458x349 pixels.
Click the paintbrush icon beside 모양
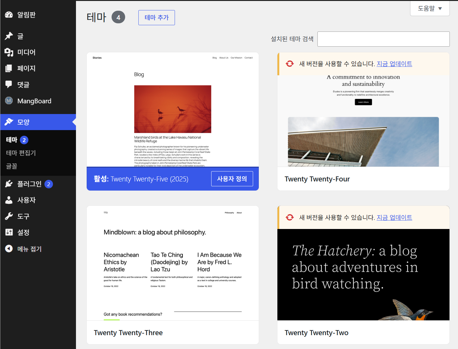pyautogui.click(x=9, y=122)
